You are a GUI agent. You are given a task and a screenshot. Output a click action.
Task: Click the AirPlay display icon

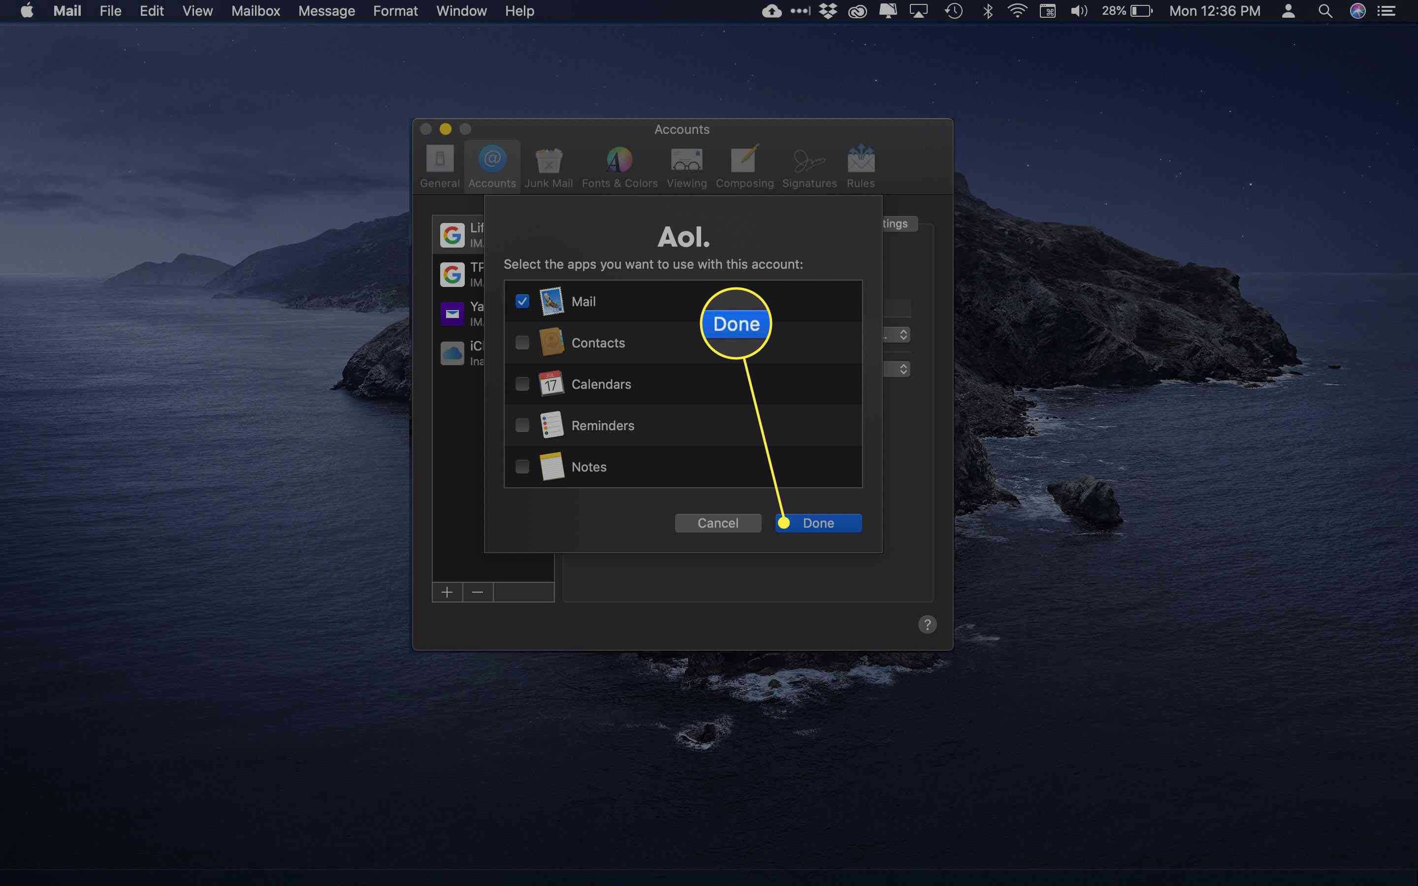(x=918, y=11)
